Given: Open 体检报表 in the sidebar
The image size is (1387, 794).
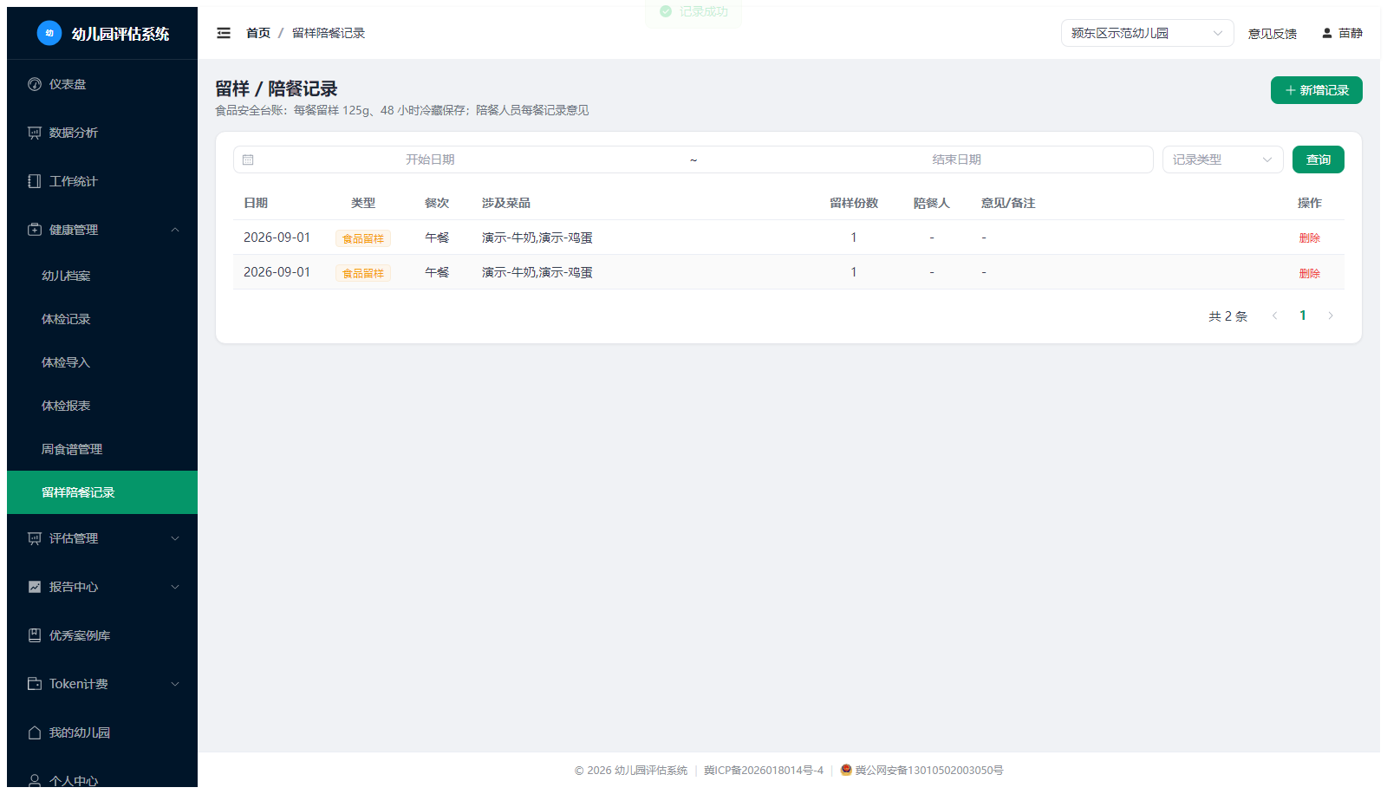Looking at the screenshot, I should (x=102, y=406).
